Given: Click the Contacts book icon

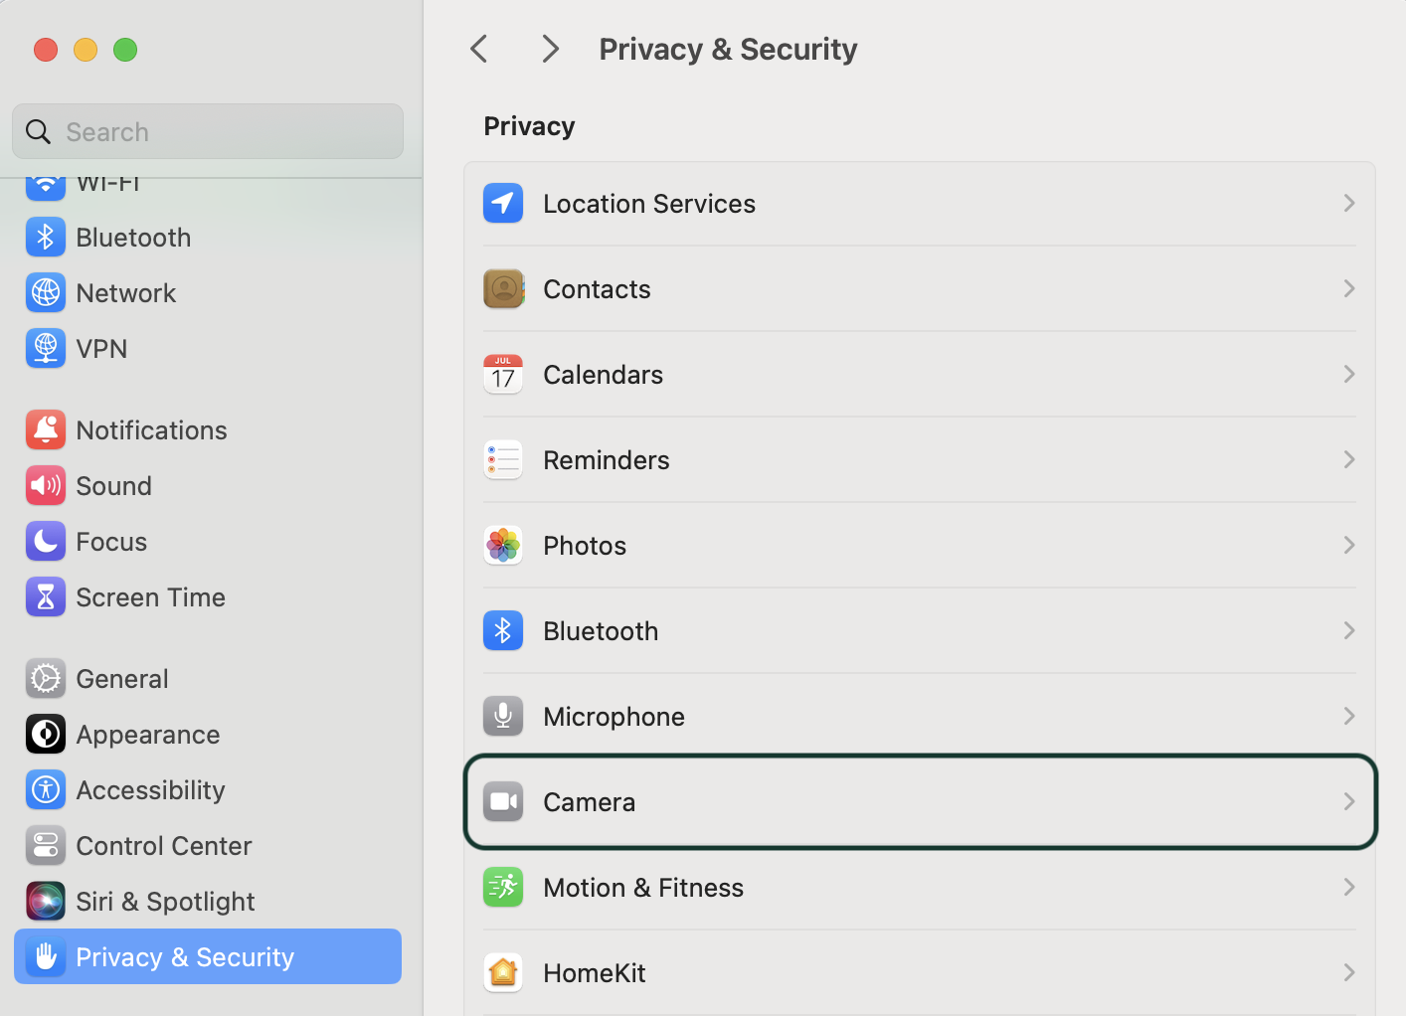Looking at the screenshot, I should (503, 289).
